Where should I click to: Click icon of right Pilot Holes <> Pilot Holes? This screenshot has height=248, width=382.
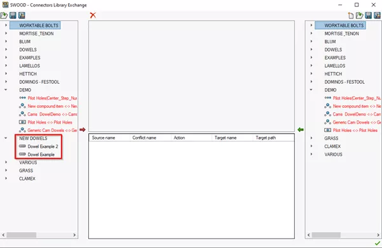tap(328, 130)
